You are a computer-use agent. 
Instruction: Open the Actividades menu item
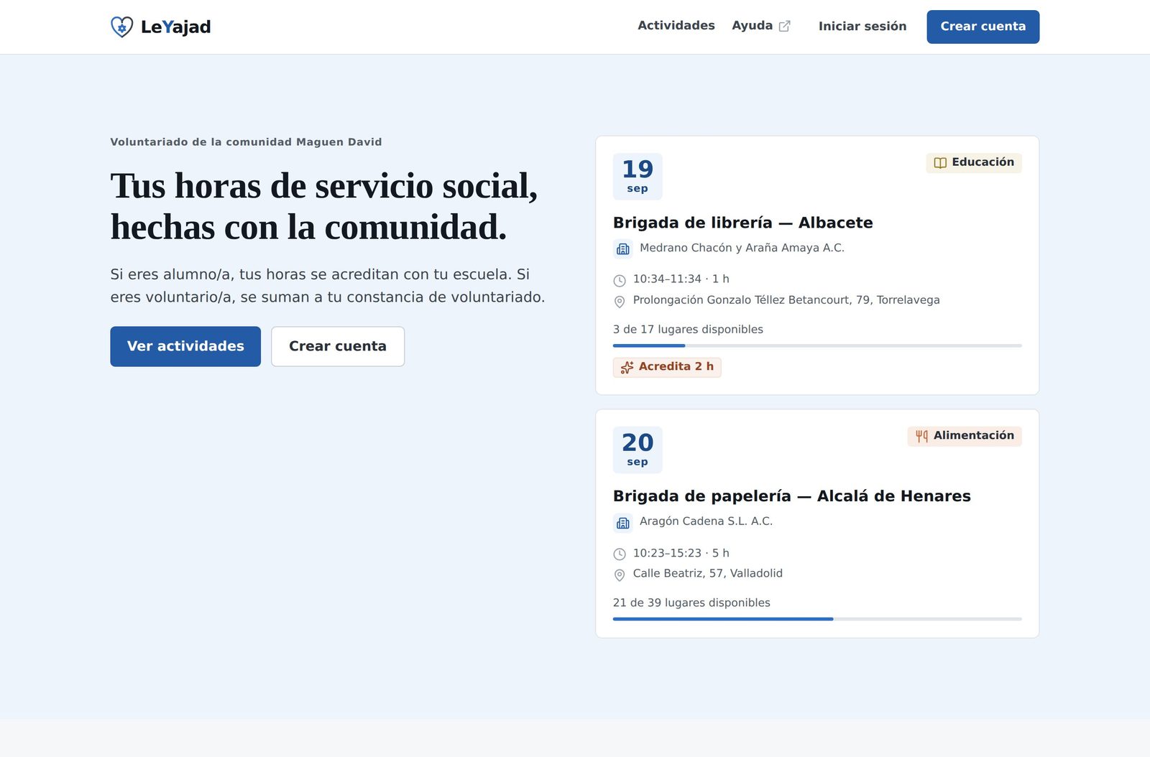tap(676, 26)
